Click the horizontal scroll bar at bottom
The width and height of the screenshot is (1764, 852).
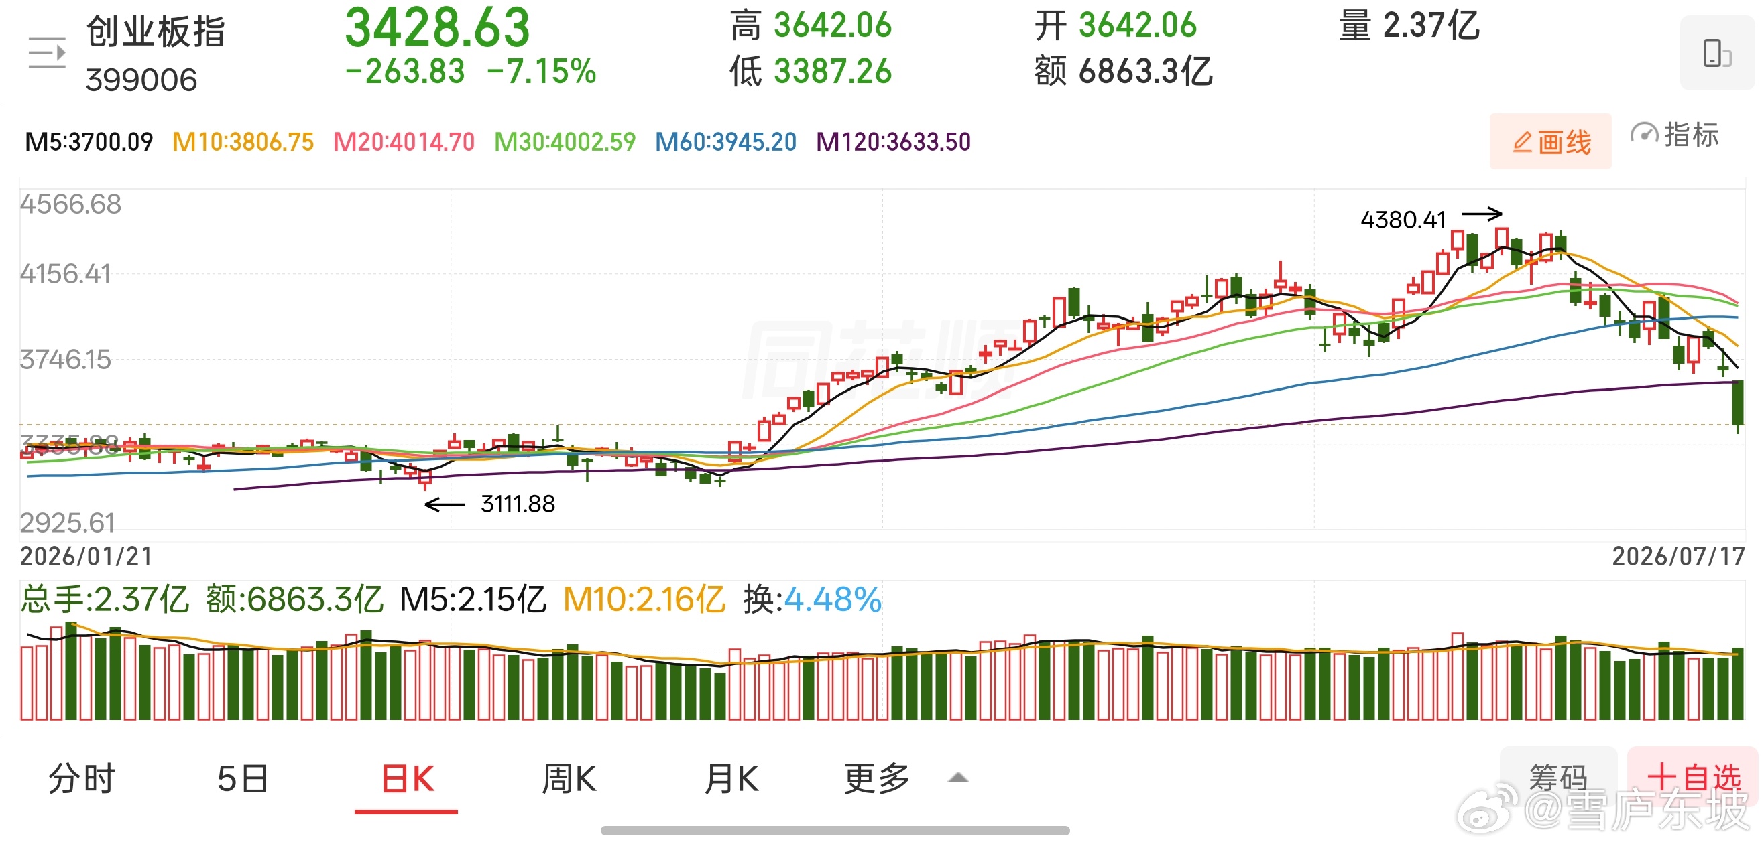coord(835,831)
